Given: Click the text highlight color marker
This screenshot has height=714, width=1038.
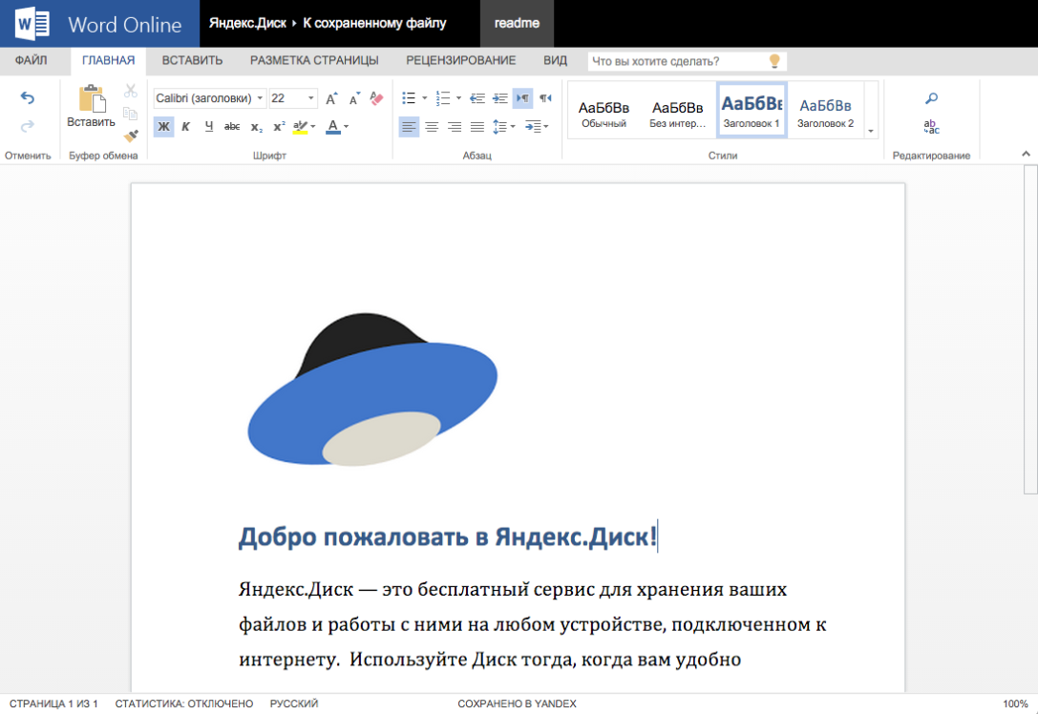Looking at the screenshot, I should point(302,127).
